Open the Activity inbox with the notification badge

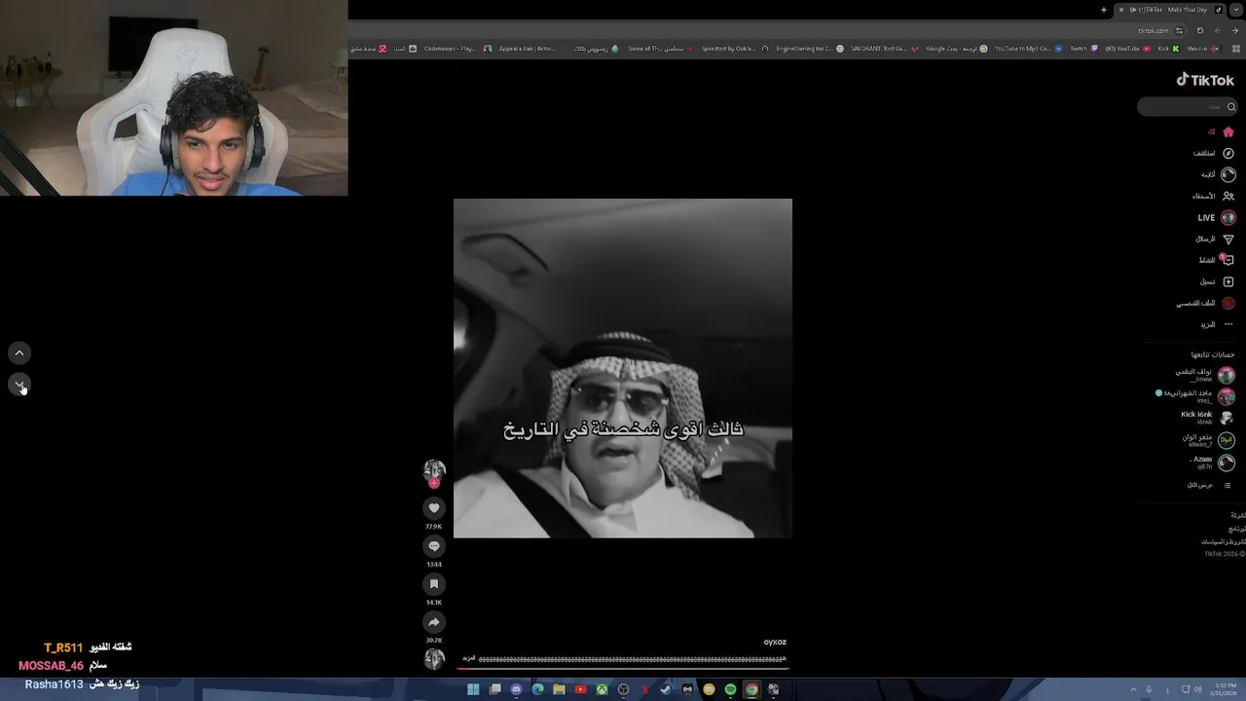tap(1217, 260)
